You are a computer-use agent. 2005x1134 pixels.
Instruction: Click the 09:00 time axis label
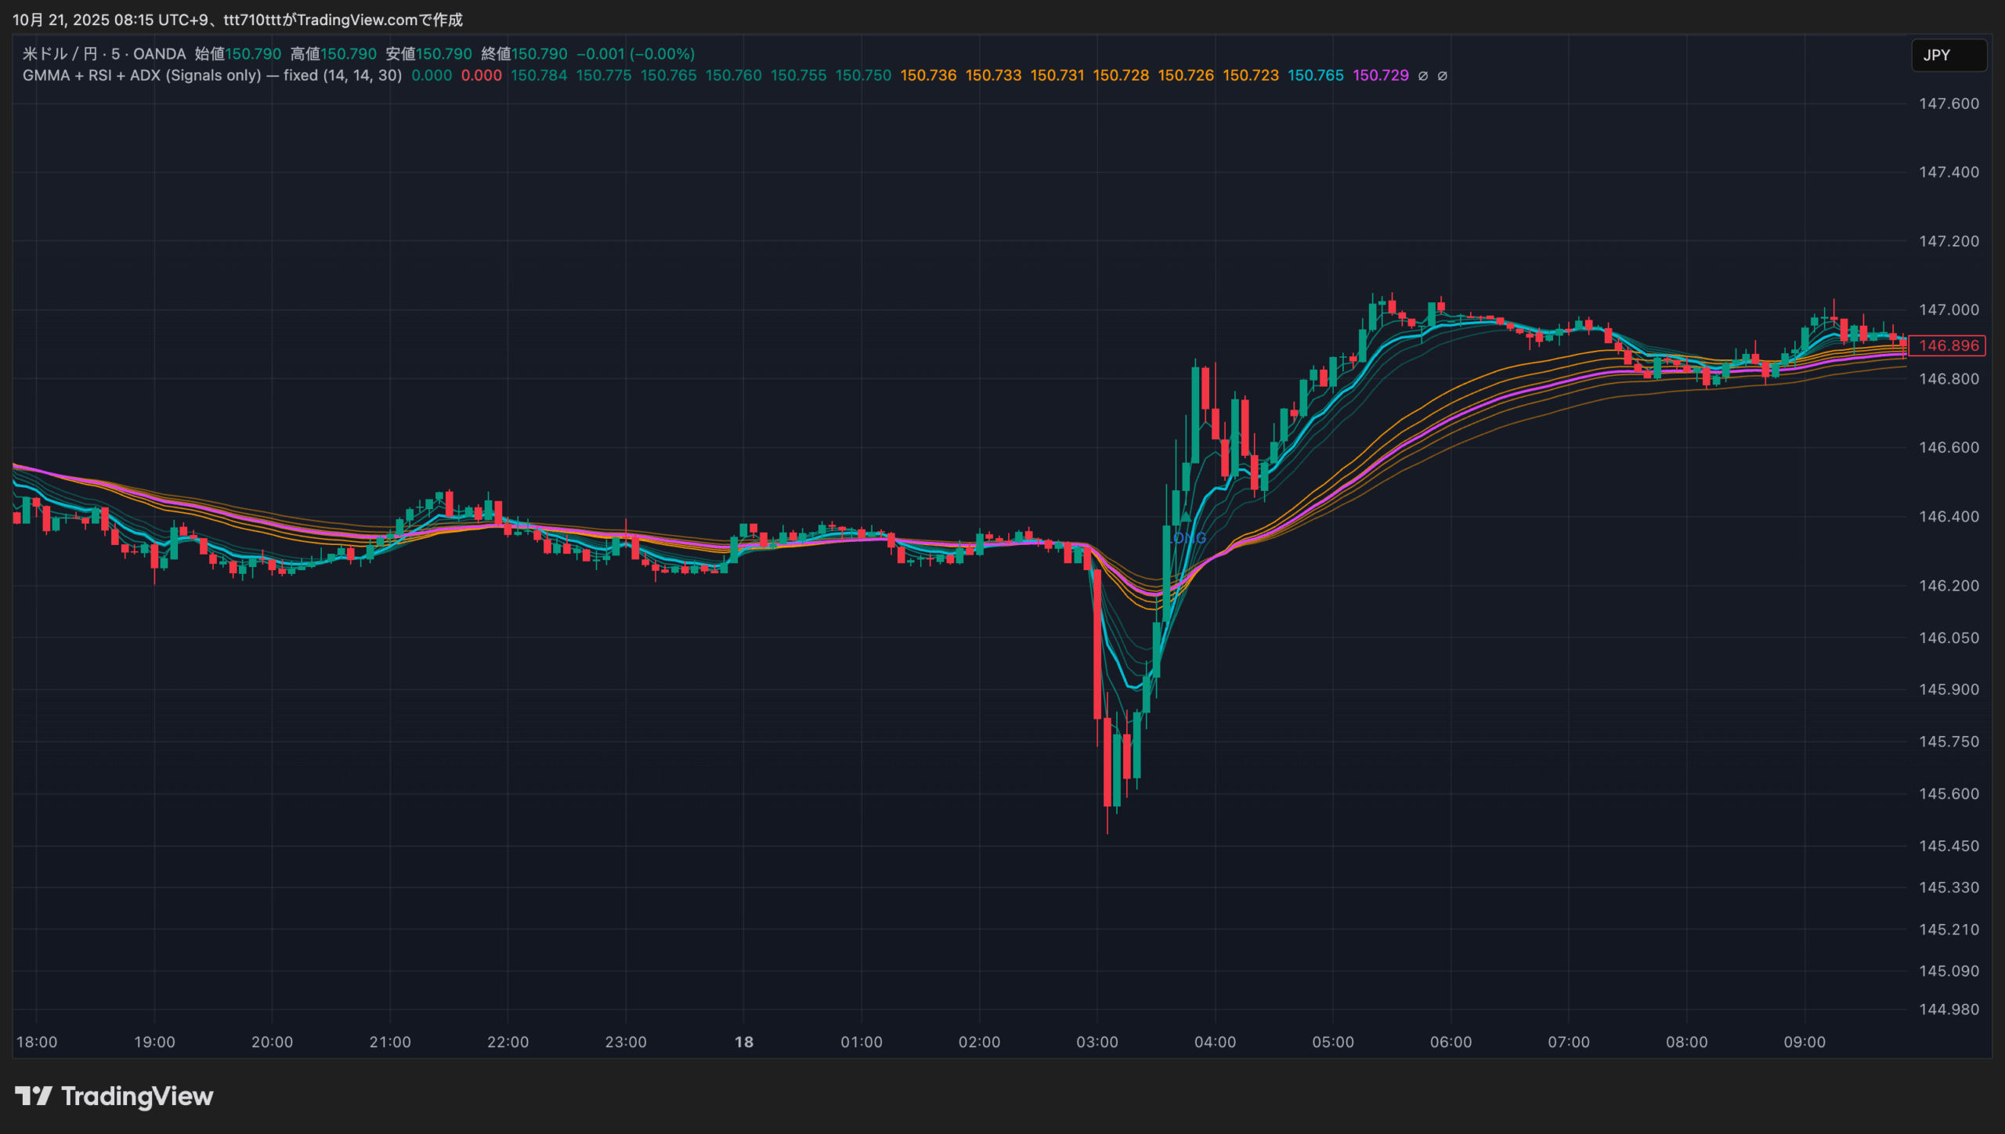1804,1042
